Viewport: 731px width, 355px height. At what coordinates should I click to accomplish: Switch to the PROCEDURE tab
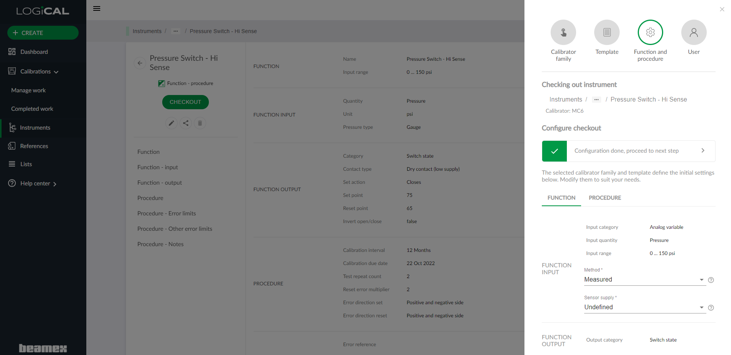(x=605, y=198)
